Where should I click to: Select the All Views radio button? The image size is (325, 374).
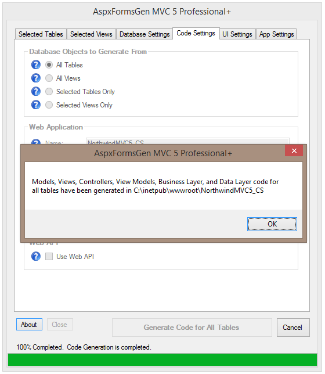(x=49, y=78)
